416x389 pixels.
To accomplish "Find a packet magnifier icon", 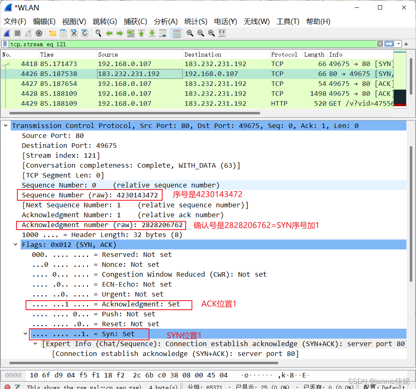I will pyautogui.click(x=98, y=33).
